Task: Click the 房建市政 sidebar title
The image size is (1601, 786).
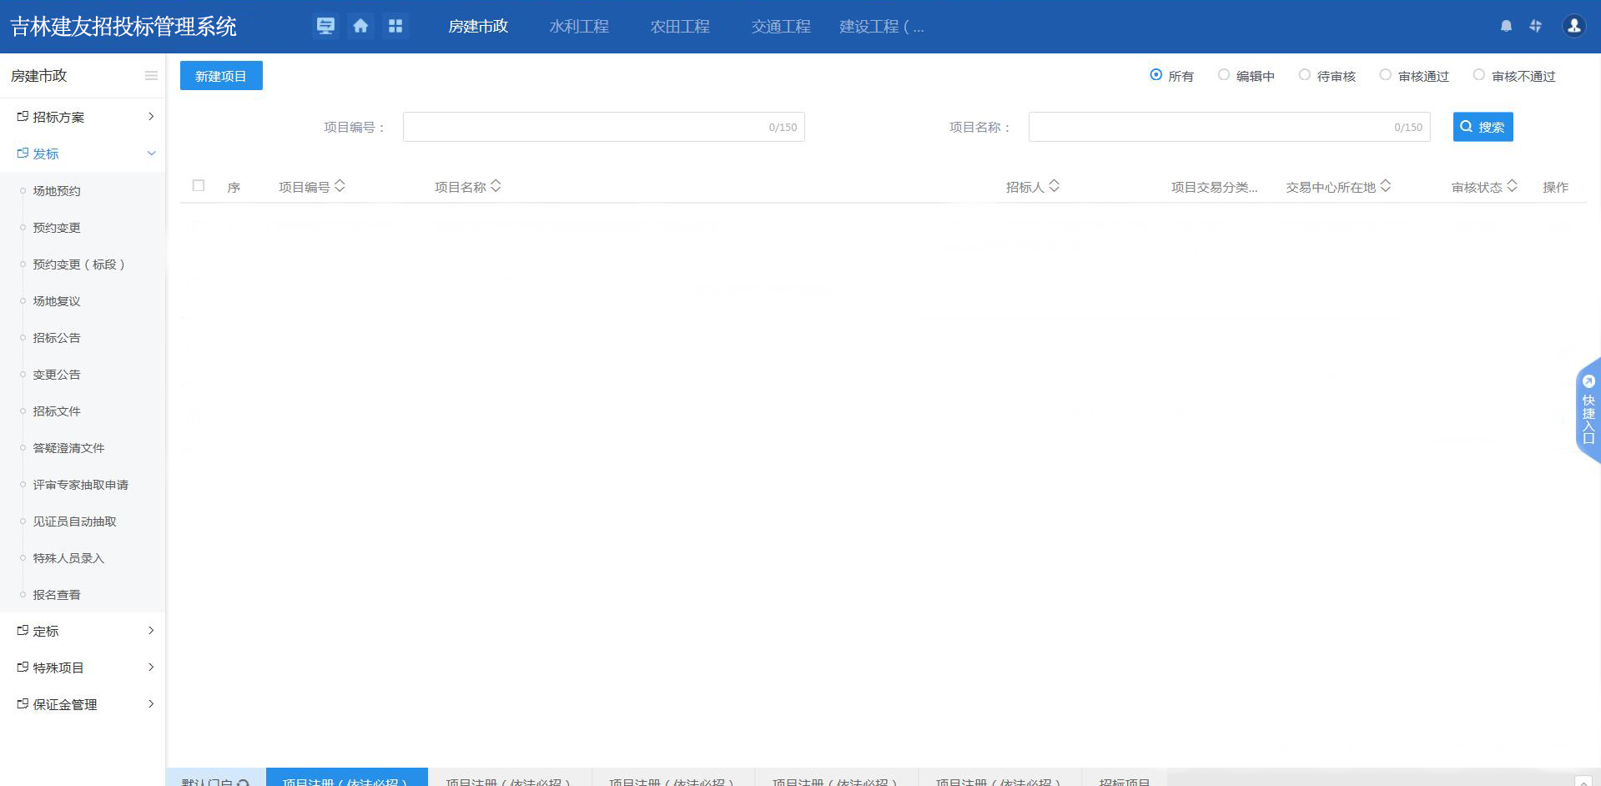Action: tap(38, 76)
